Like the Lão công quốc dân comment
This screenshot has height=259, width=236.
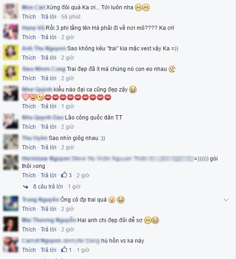point(29,126)
